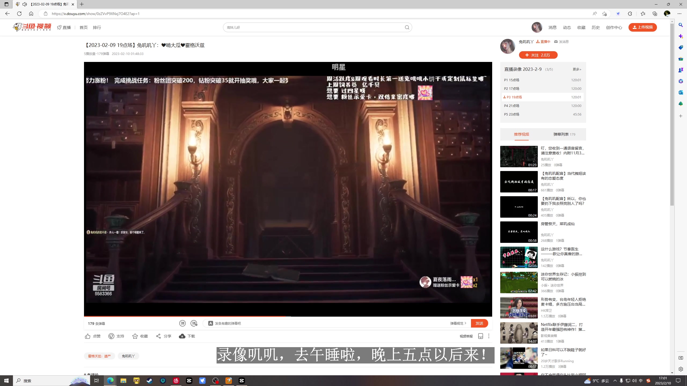Image resolution: width=687 pixels, height=386 pixels.
Task: Select P1 15点场 in playlist
Action: 543,80
